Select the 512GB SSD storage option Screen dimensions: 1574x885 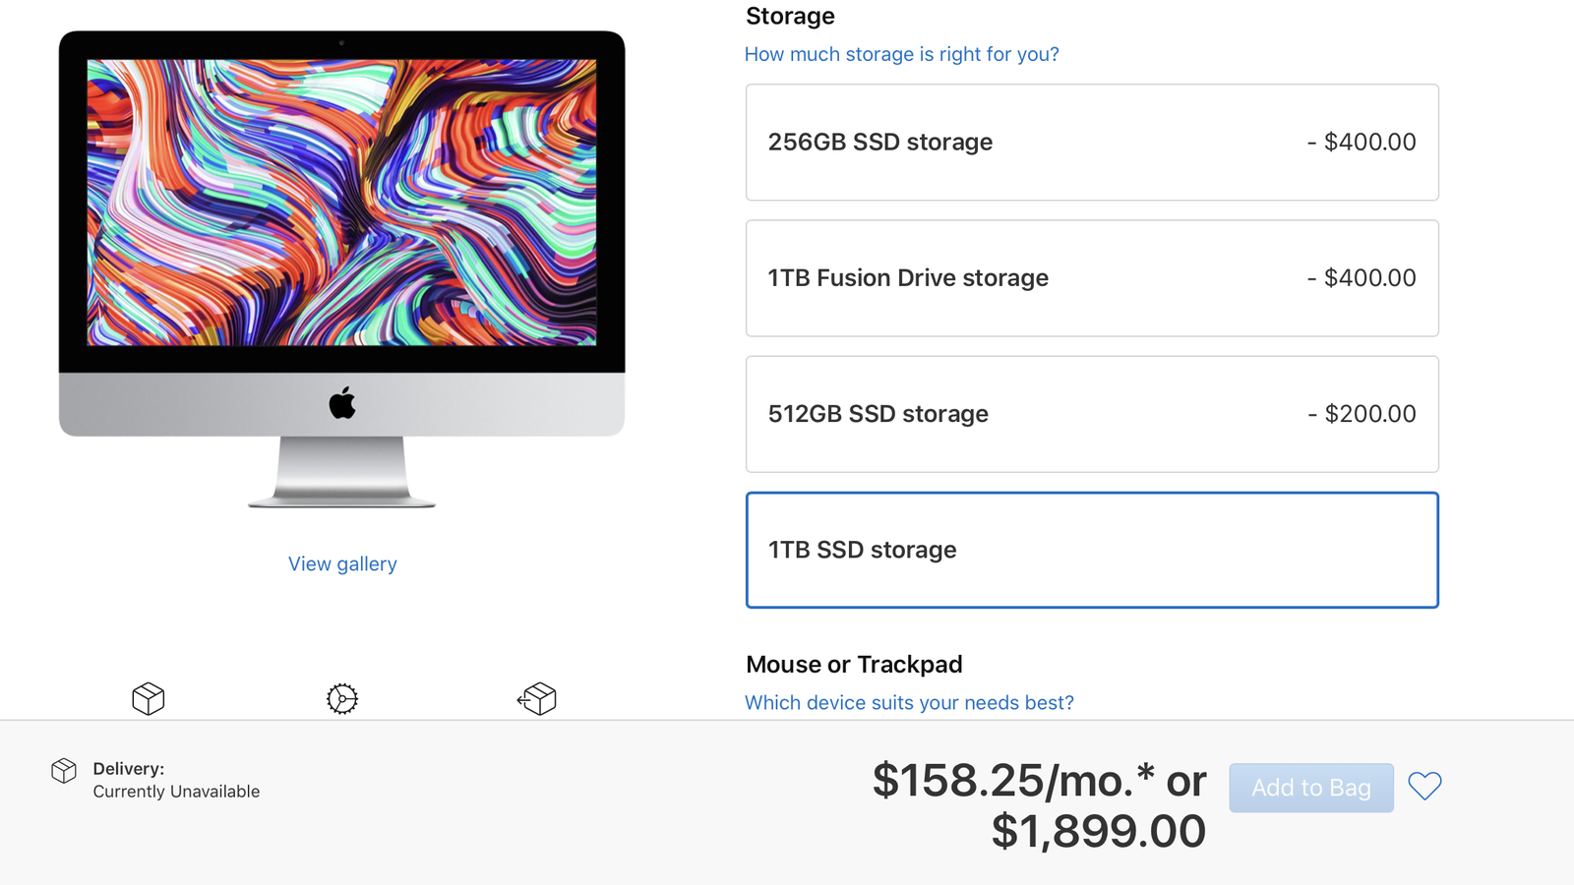pyautogui.click(x=1092, y=414)
